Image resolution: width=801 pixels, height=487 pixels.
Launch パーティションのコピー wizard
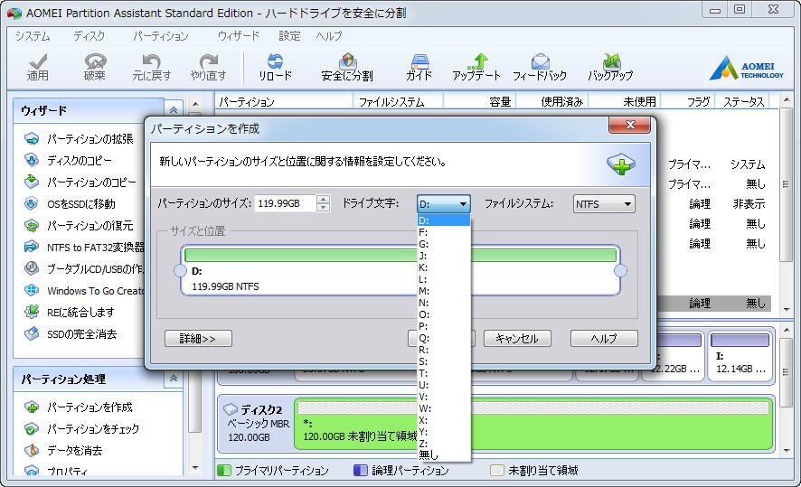click(80, 183)
